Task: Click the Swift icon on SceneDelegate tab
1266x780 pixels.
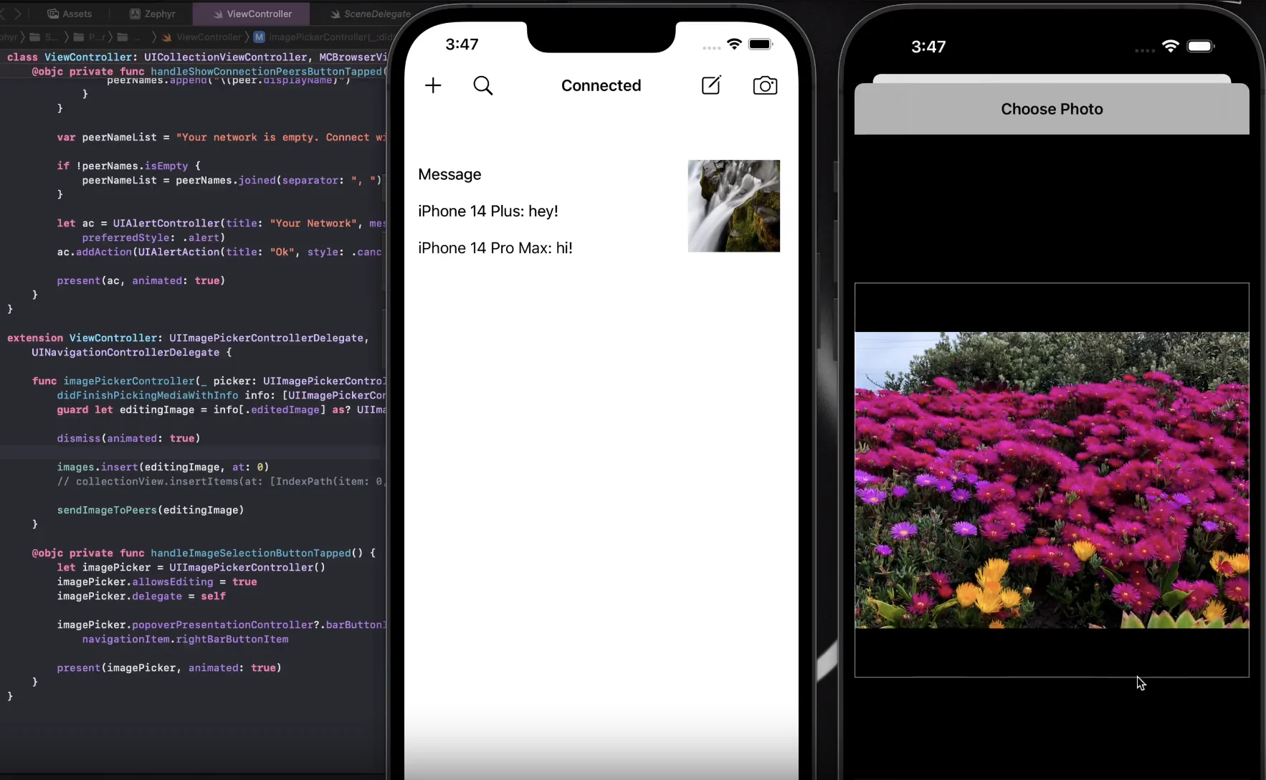Action: 335,14
